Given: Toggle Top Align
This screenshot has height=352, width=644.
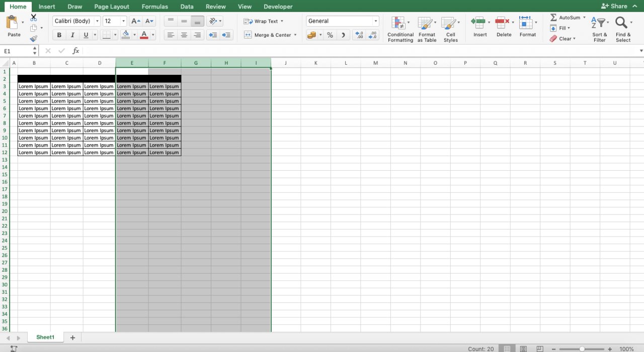Looking at the screenshot, I should tap(171, 21).
